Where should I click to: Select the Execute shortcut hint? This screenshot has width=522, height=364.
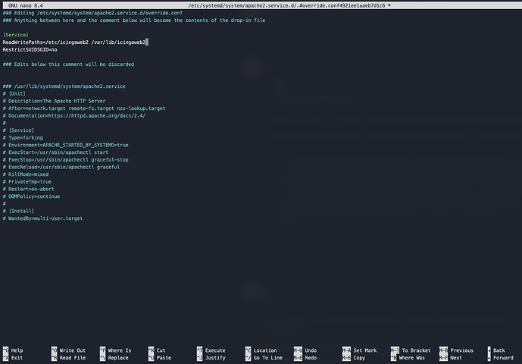point(215,350)
